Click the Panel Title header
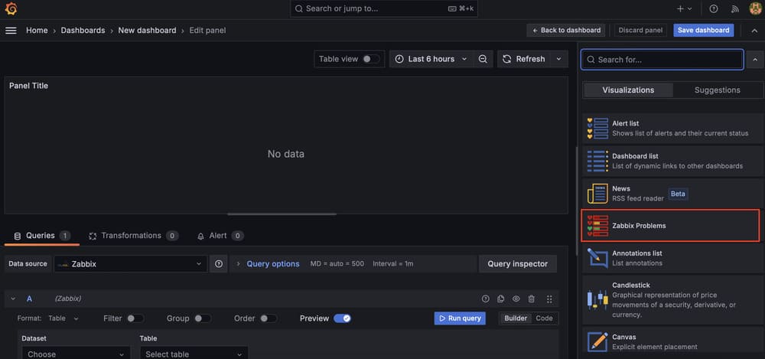 (x=29, y=86)
